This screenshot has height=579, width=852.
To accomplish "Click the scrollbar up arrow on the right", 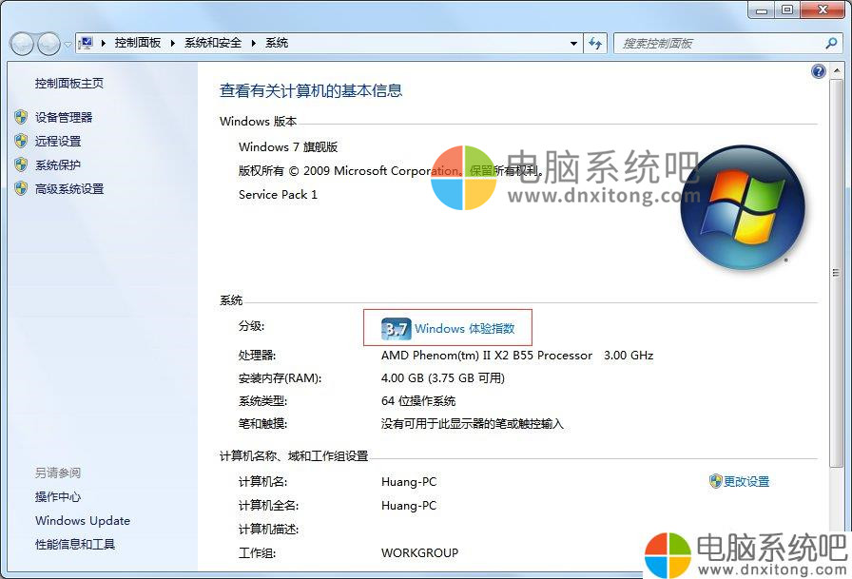I will pyautogui.click(x=837, y=70).
